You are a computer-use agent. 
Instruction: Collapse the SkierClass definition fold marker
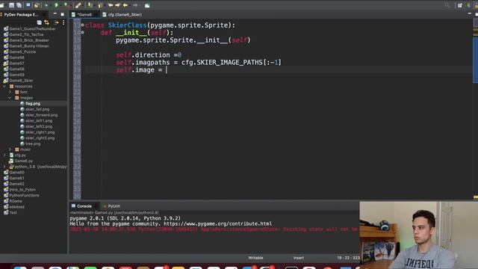tap(82, 25)
